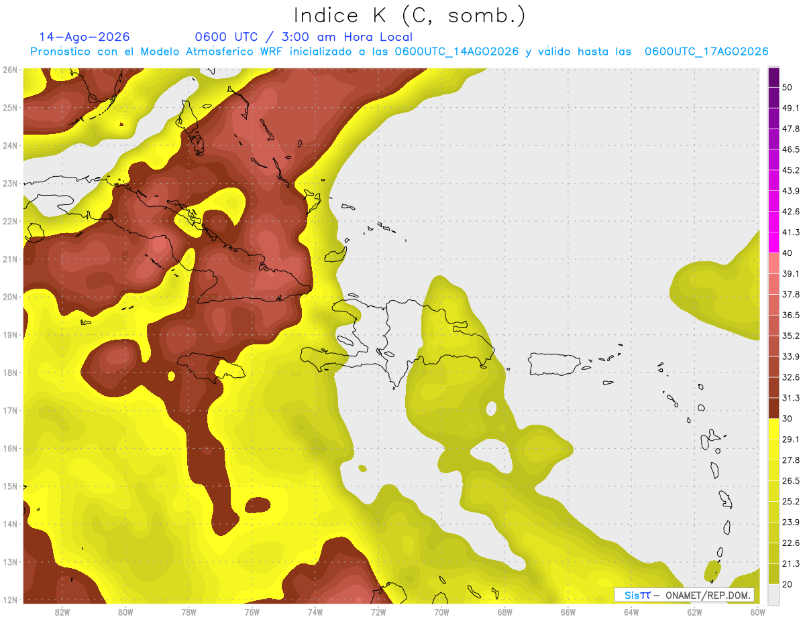805x621 pixels.
Task: Click the colorbar value "37.8"
Action: pyautogui.click(x=791, y=294)
